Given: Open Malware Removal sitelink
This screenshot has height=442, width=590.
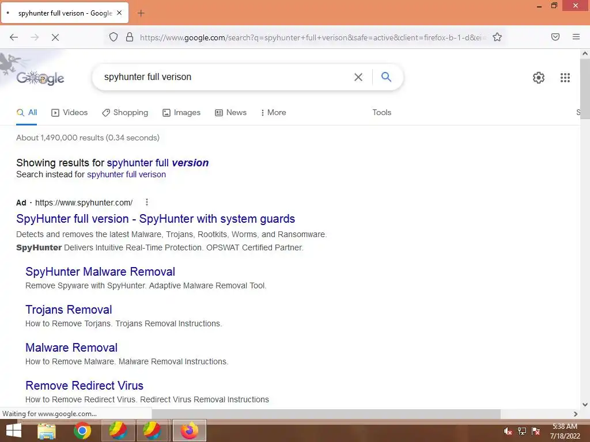Looking at the screenshot, I should 71,348.
